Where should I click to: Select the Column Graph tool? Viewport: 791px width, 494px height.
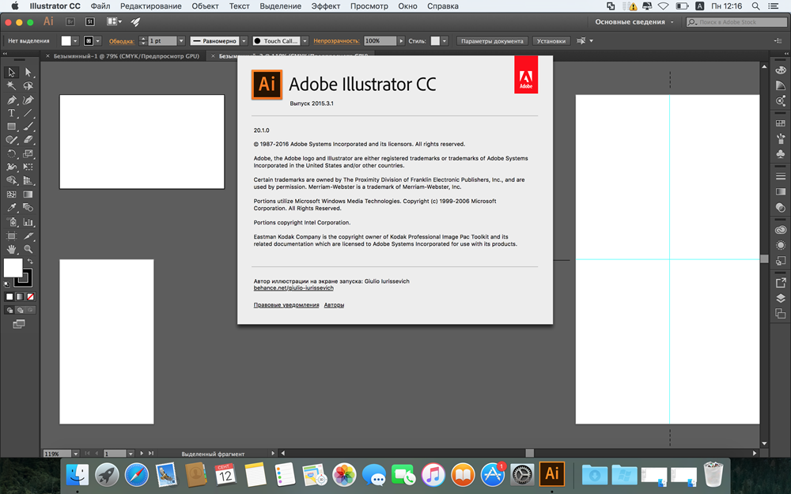pyautogui.click(x=28, y=222)
